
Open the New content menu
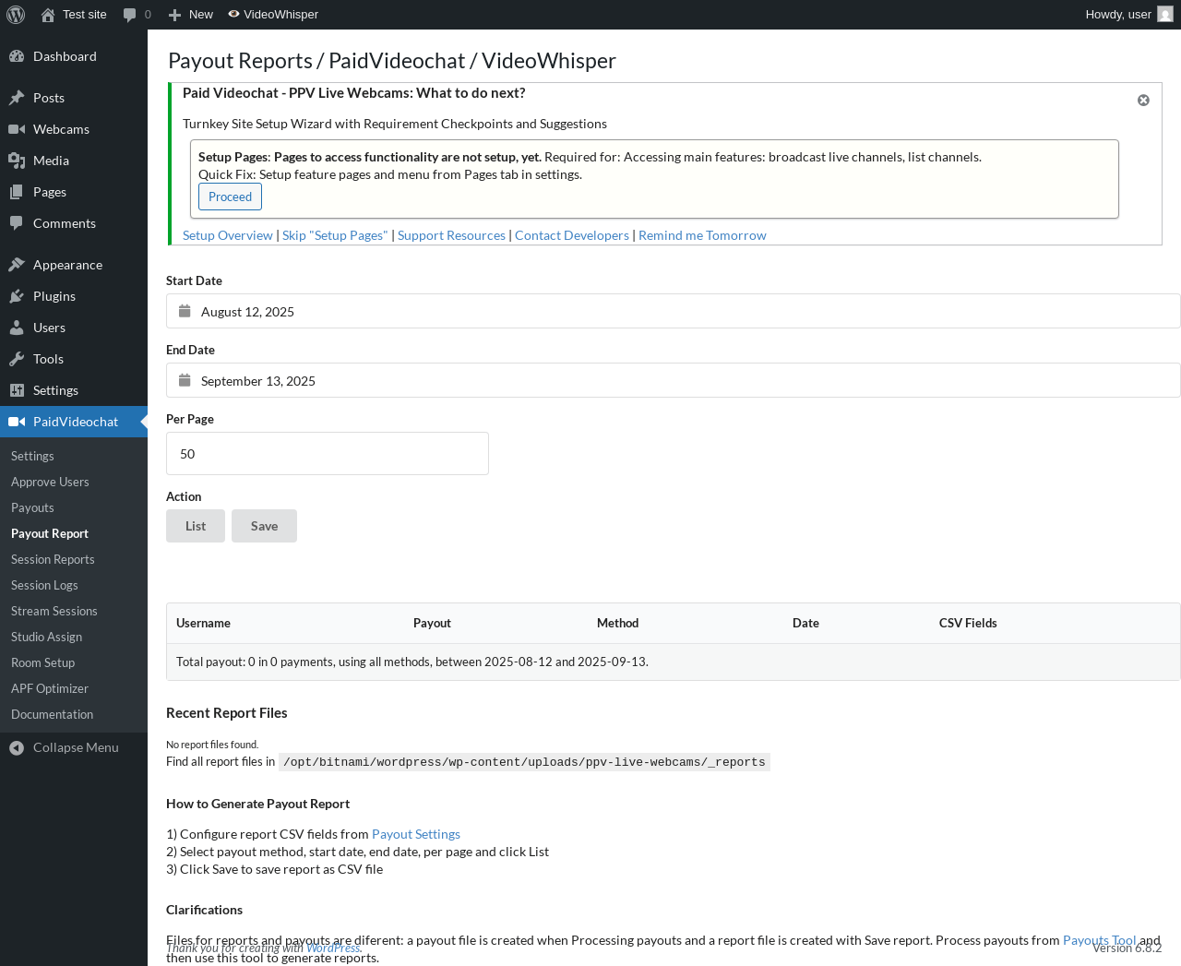(191, 15)
